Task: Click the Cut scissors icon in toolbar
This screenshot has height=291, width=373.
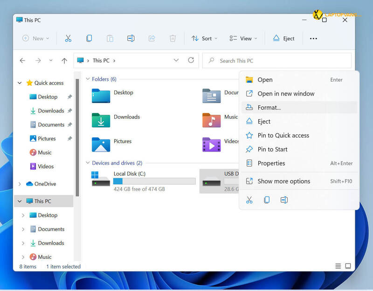Action: click(x=68, y=38)
